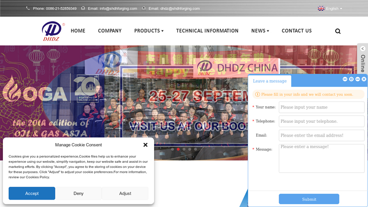The width and height of the screenshot is (368, 207).
Task: Click the DHDZ logo
Action: click(x=53, y=31)
